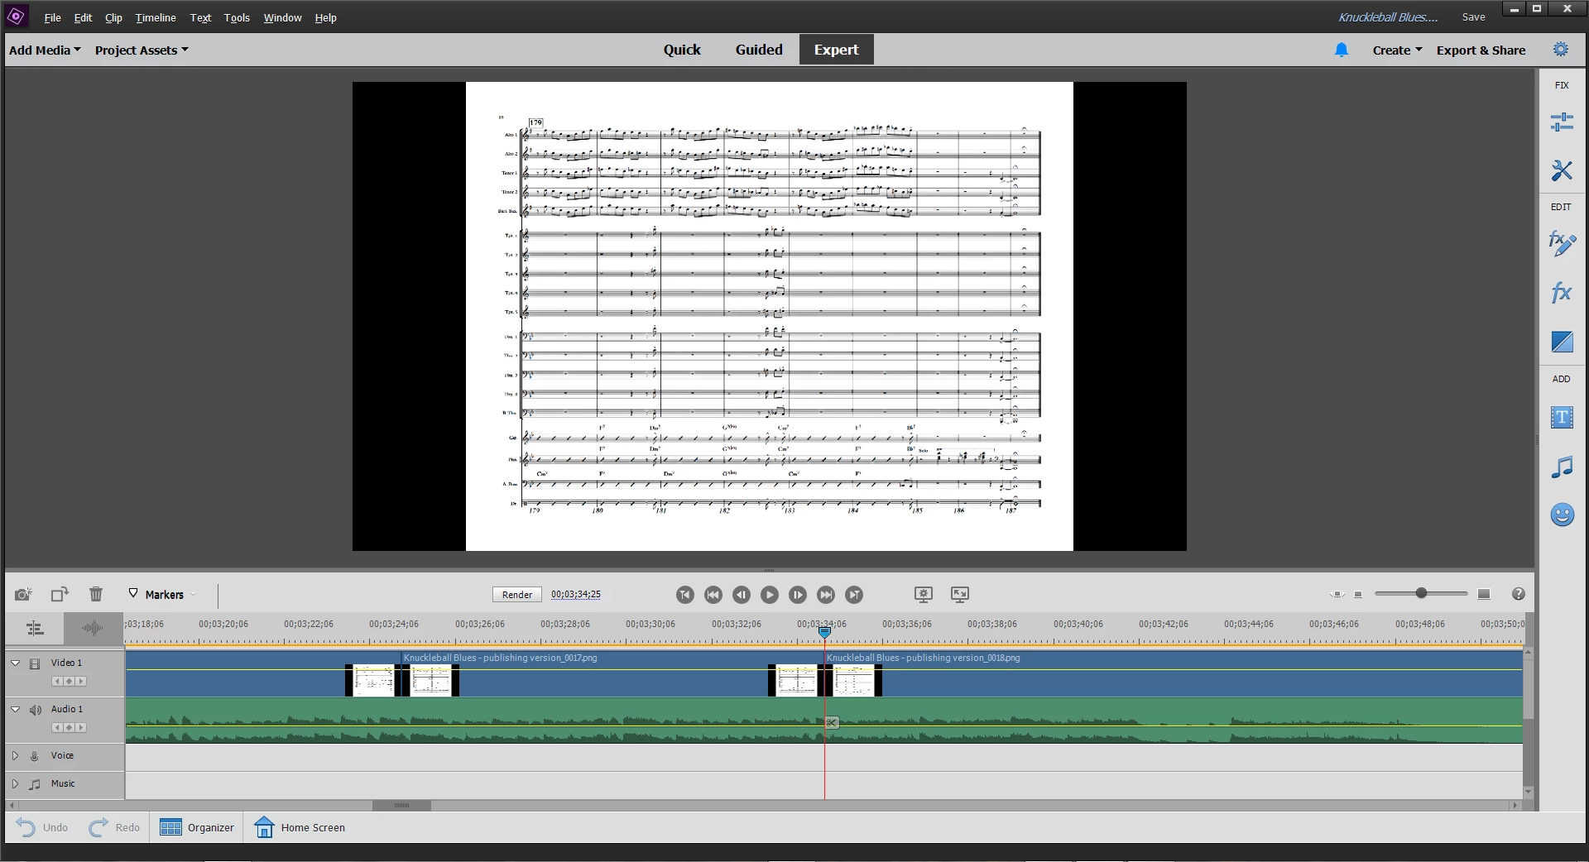Open the Graphics smiley panel
The image size is (1589, 862).
(x=1562, y=515)
